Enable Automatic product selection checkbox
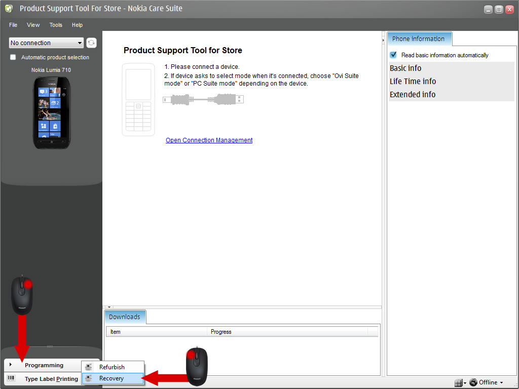The height and width of the screenshot is (389, 519). tap(13, 57)
